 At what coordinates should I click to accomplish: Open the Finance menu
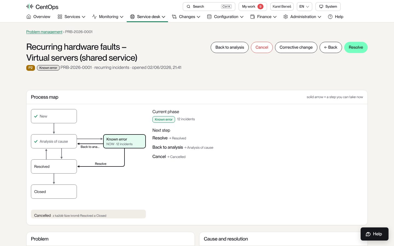click(x=263, y=17)
